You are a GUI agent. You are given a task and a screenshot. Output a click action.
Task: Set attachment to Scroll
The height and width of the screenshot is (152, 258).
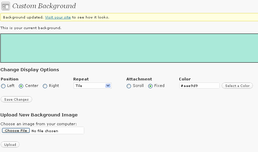(x=129, y=86)
